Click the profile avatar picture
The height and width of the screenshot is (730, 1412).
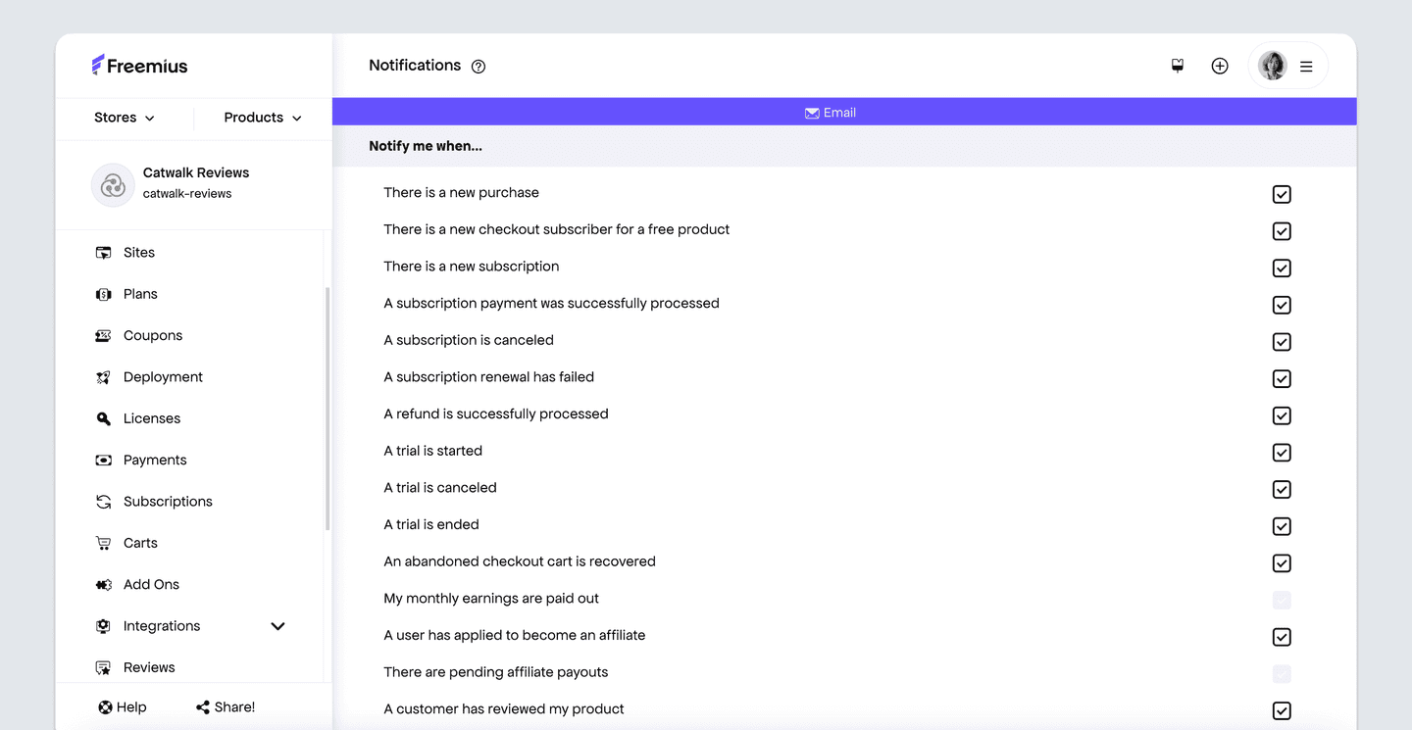click(1272, 66)
